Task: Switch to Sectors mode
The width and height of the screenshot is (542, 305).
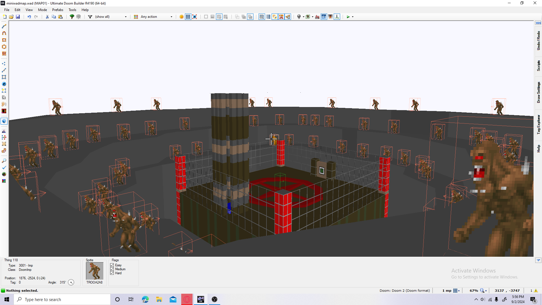Action: coord(4,77)
